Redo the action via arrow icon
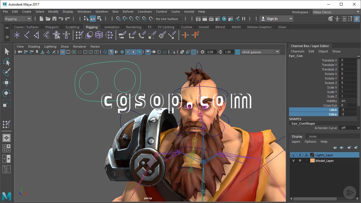 [67, 19]
